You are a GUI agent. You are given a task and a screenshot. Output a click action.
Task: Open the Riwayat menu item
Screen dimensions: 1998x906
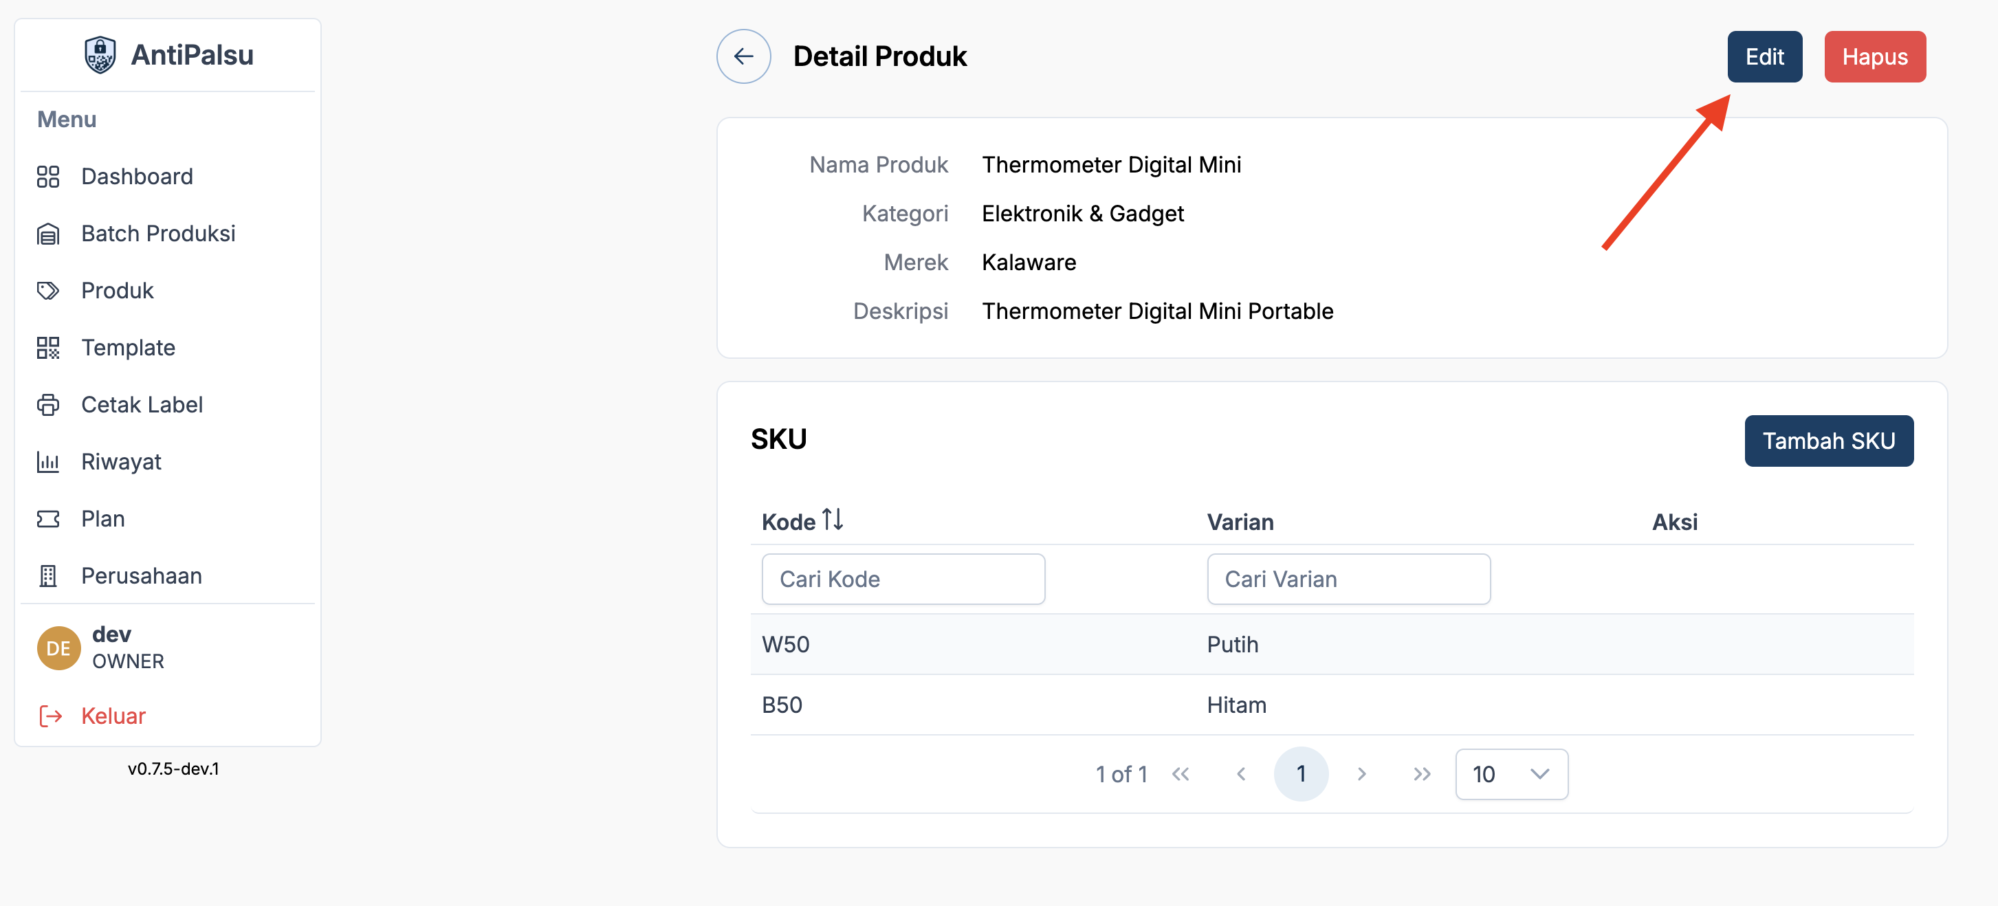[121, 461]
